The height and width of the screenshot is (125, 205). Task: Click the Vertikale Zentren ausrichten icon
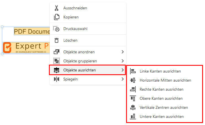pyautogui.click(x=133, y=107)
